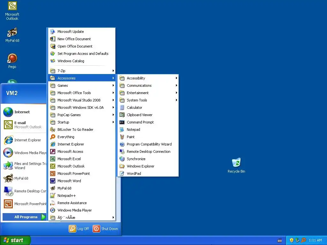The image size is (327, 245).
Task: Open Microsoft Outlook desktop shortcut
Action: click(12, 11)
